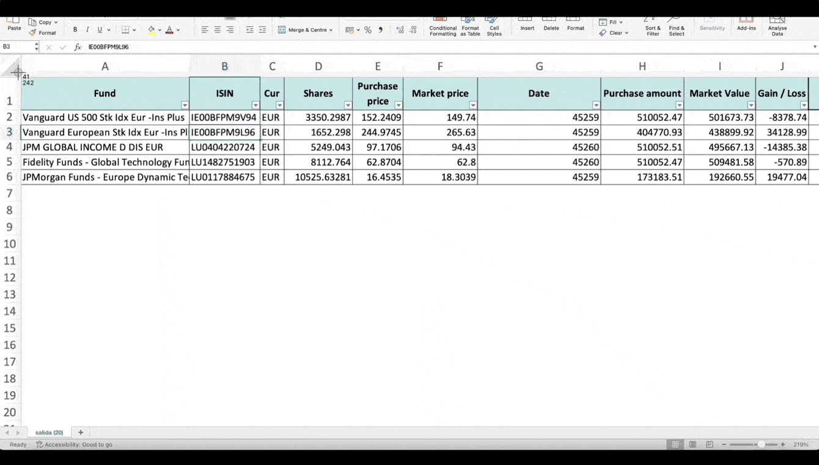Increase decimal places
The height and width of the screenshot is (465, 819).
tap(400, 29)
